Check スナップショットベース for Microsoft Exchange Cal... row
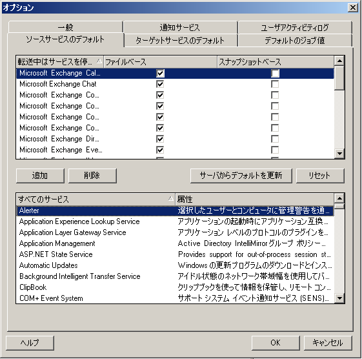Image resolution: width=362 pixels, height=359 pixels. point(275,74)
